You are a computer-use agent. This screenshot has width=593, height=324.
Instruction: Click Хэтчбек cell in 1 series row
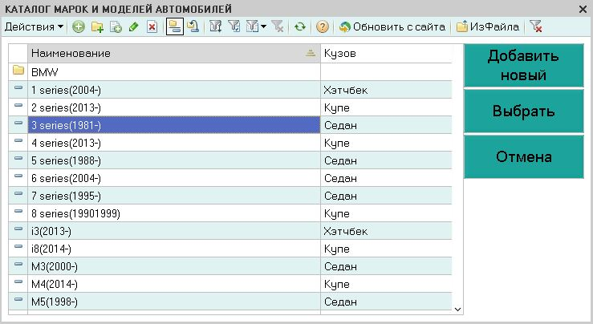tap(386, 90)
